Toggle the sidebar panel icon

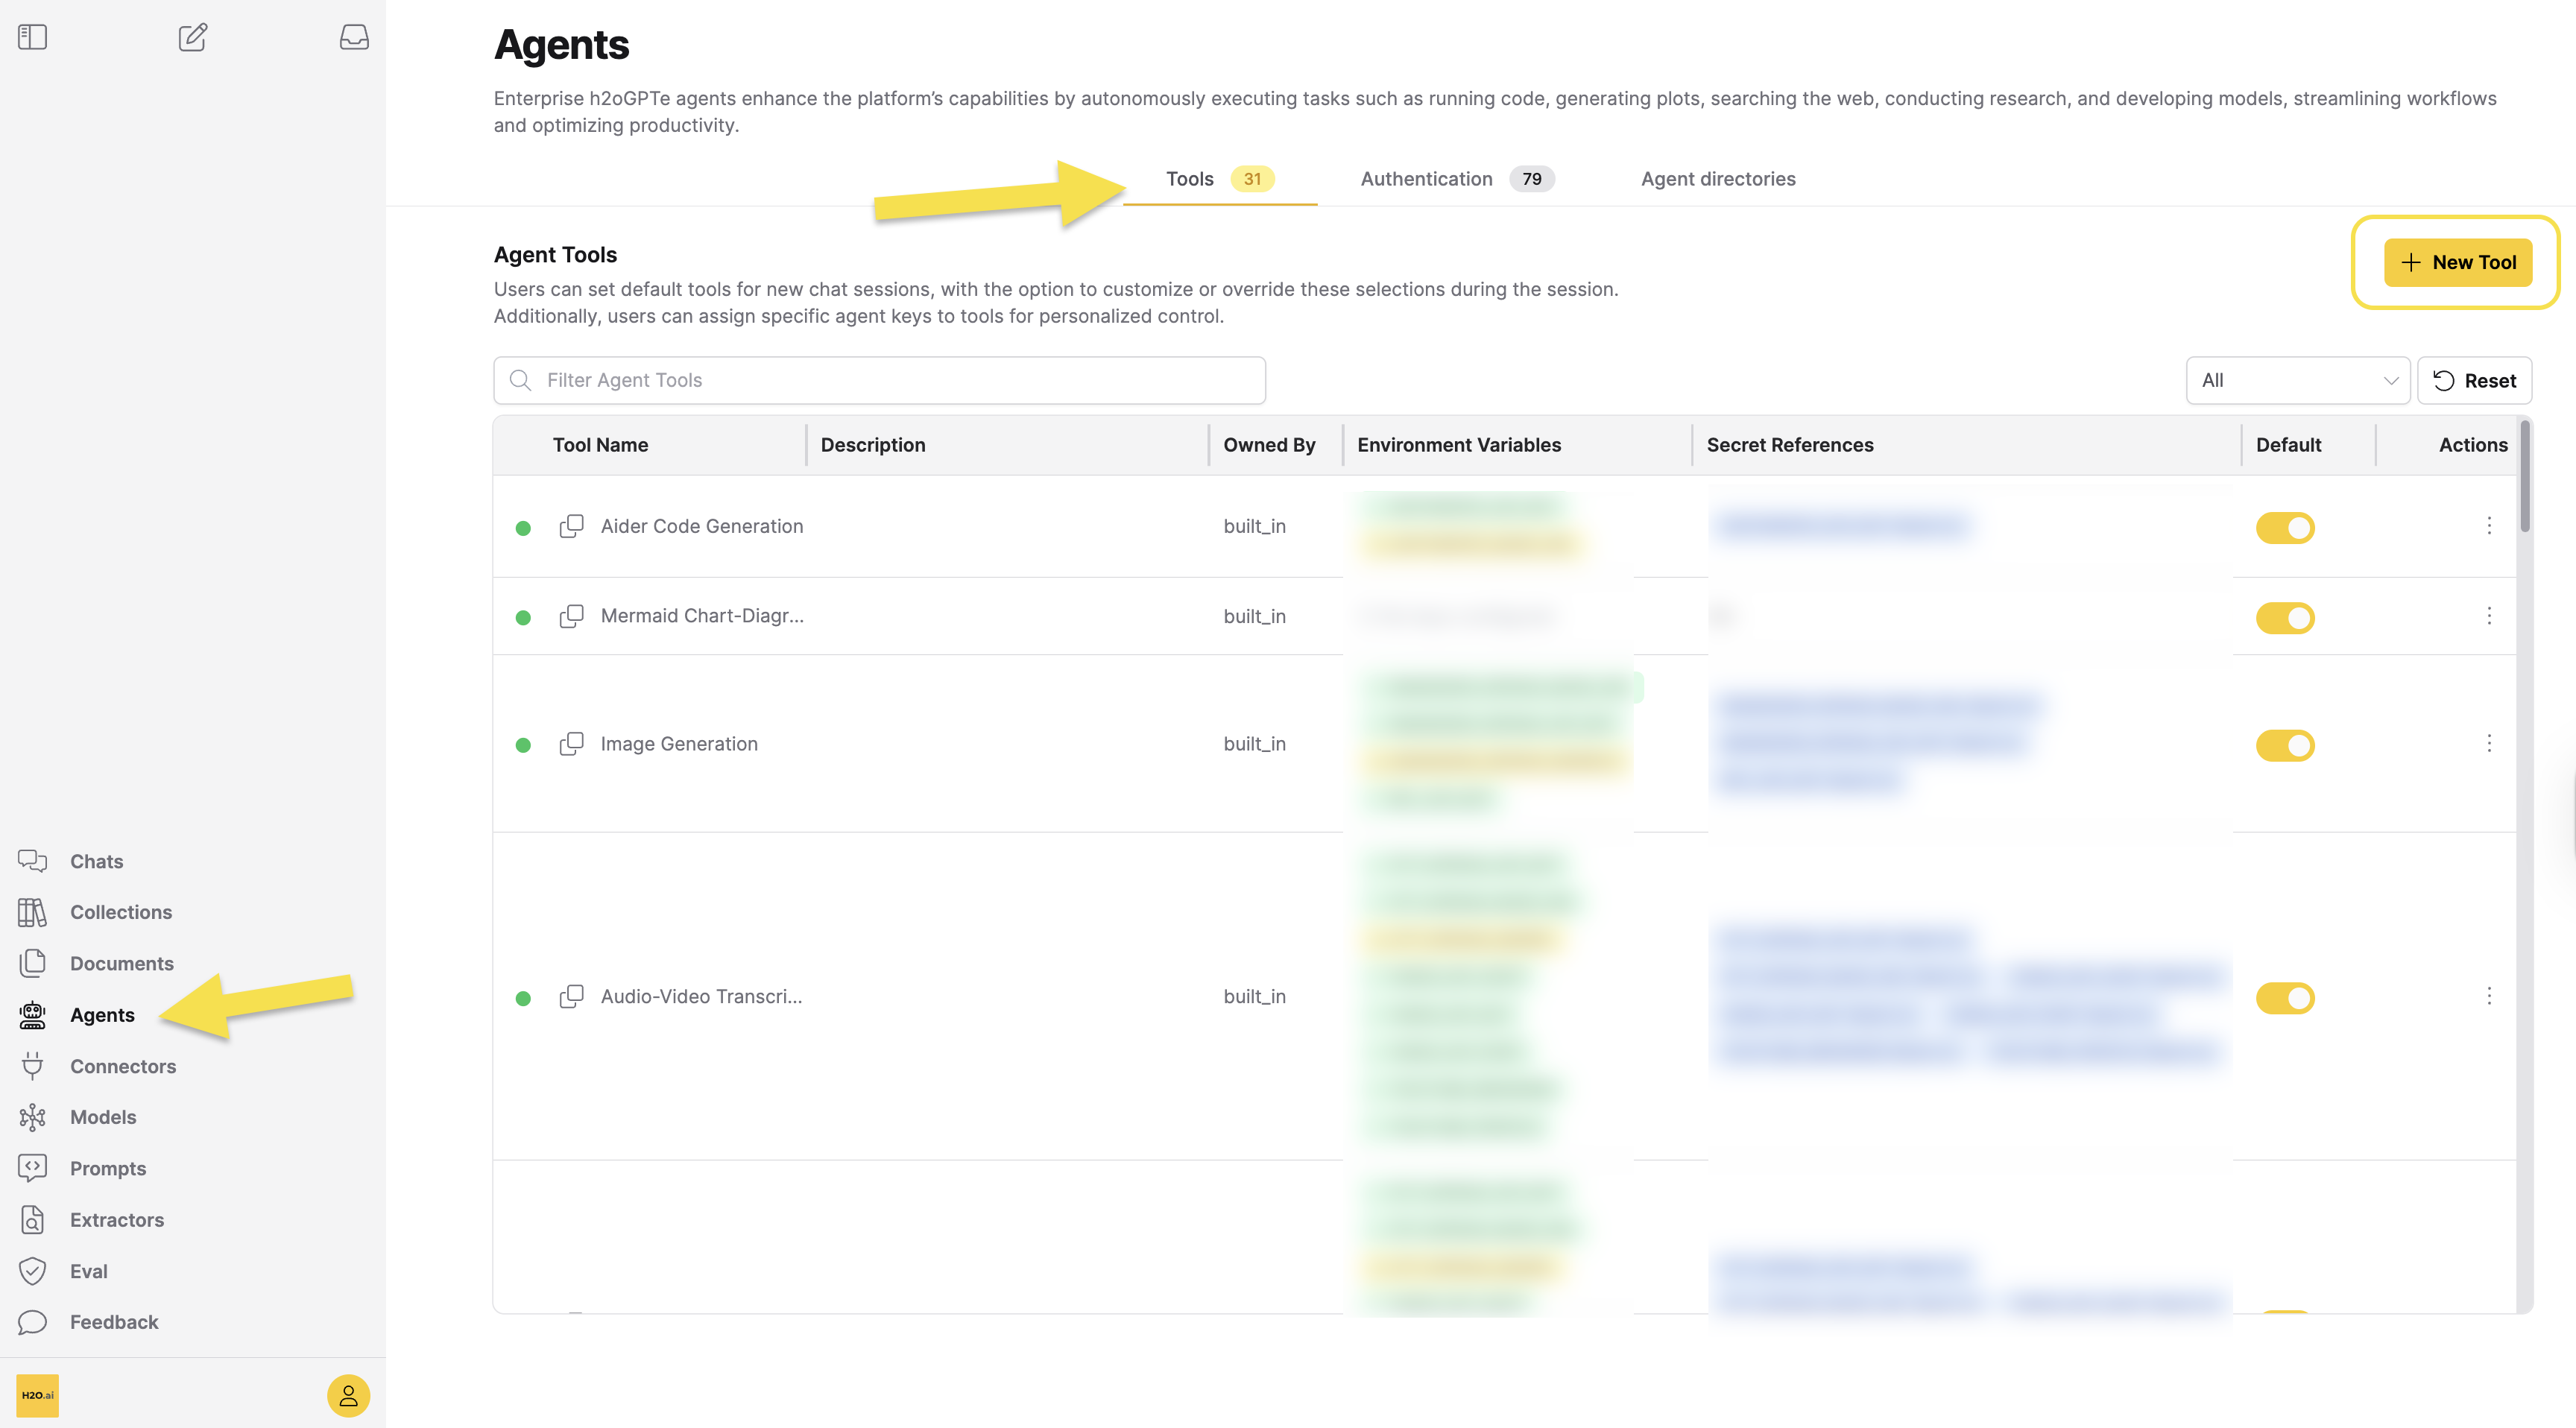(x=32, y=37)
